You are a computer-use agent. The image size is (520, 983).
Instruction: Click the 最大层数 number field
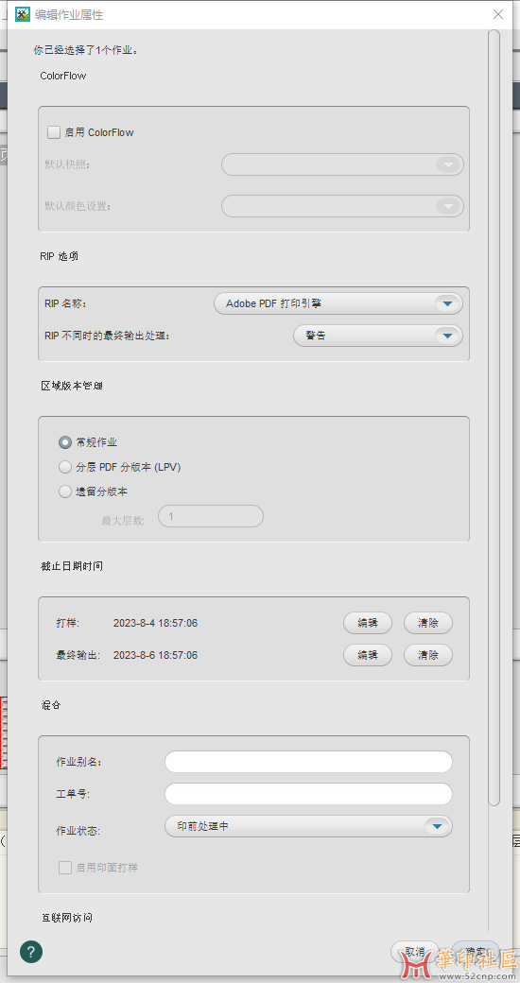pos(211,517)
